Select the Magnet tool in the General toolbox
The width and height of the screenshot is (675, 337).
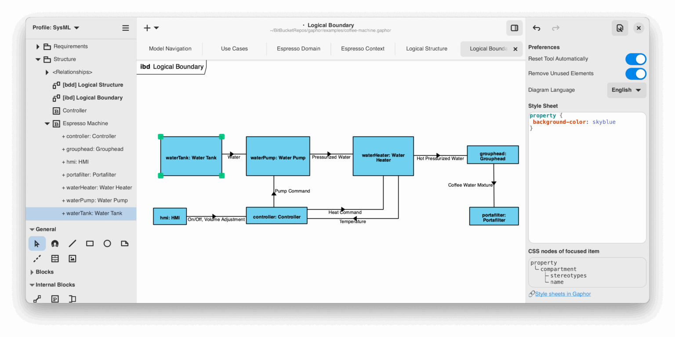(55, 243)
